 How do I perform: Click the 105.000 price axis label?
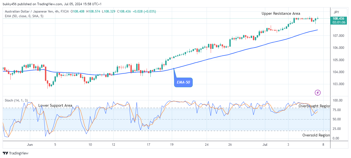click(338, 60)
